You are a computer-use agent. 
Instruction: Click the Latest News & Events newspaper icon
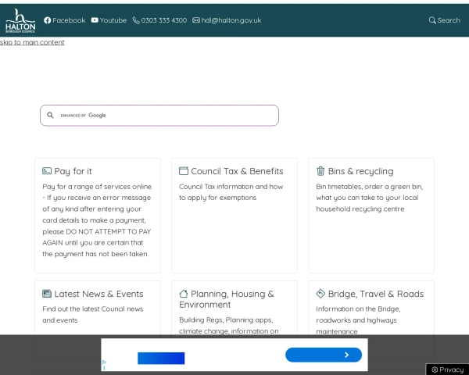tap(47, 294)
